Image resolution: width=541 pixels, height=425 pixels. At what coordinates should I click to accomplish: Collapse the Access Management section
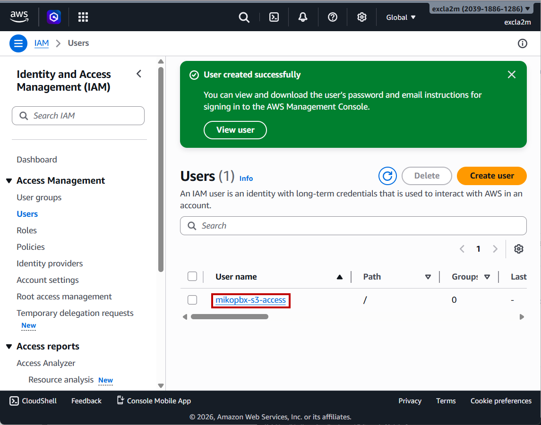pos(9,181)
